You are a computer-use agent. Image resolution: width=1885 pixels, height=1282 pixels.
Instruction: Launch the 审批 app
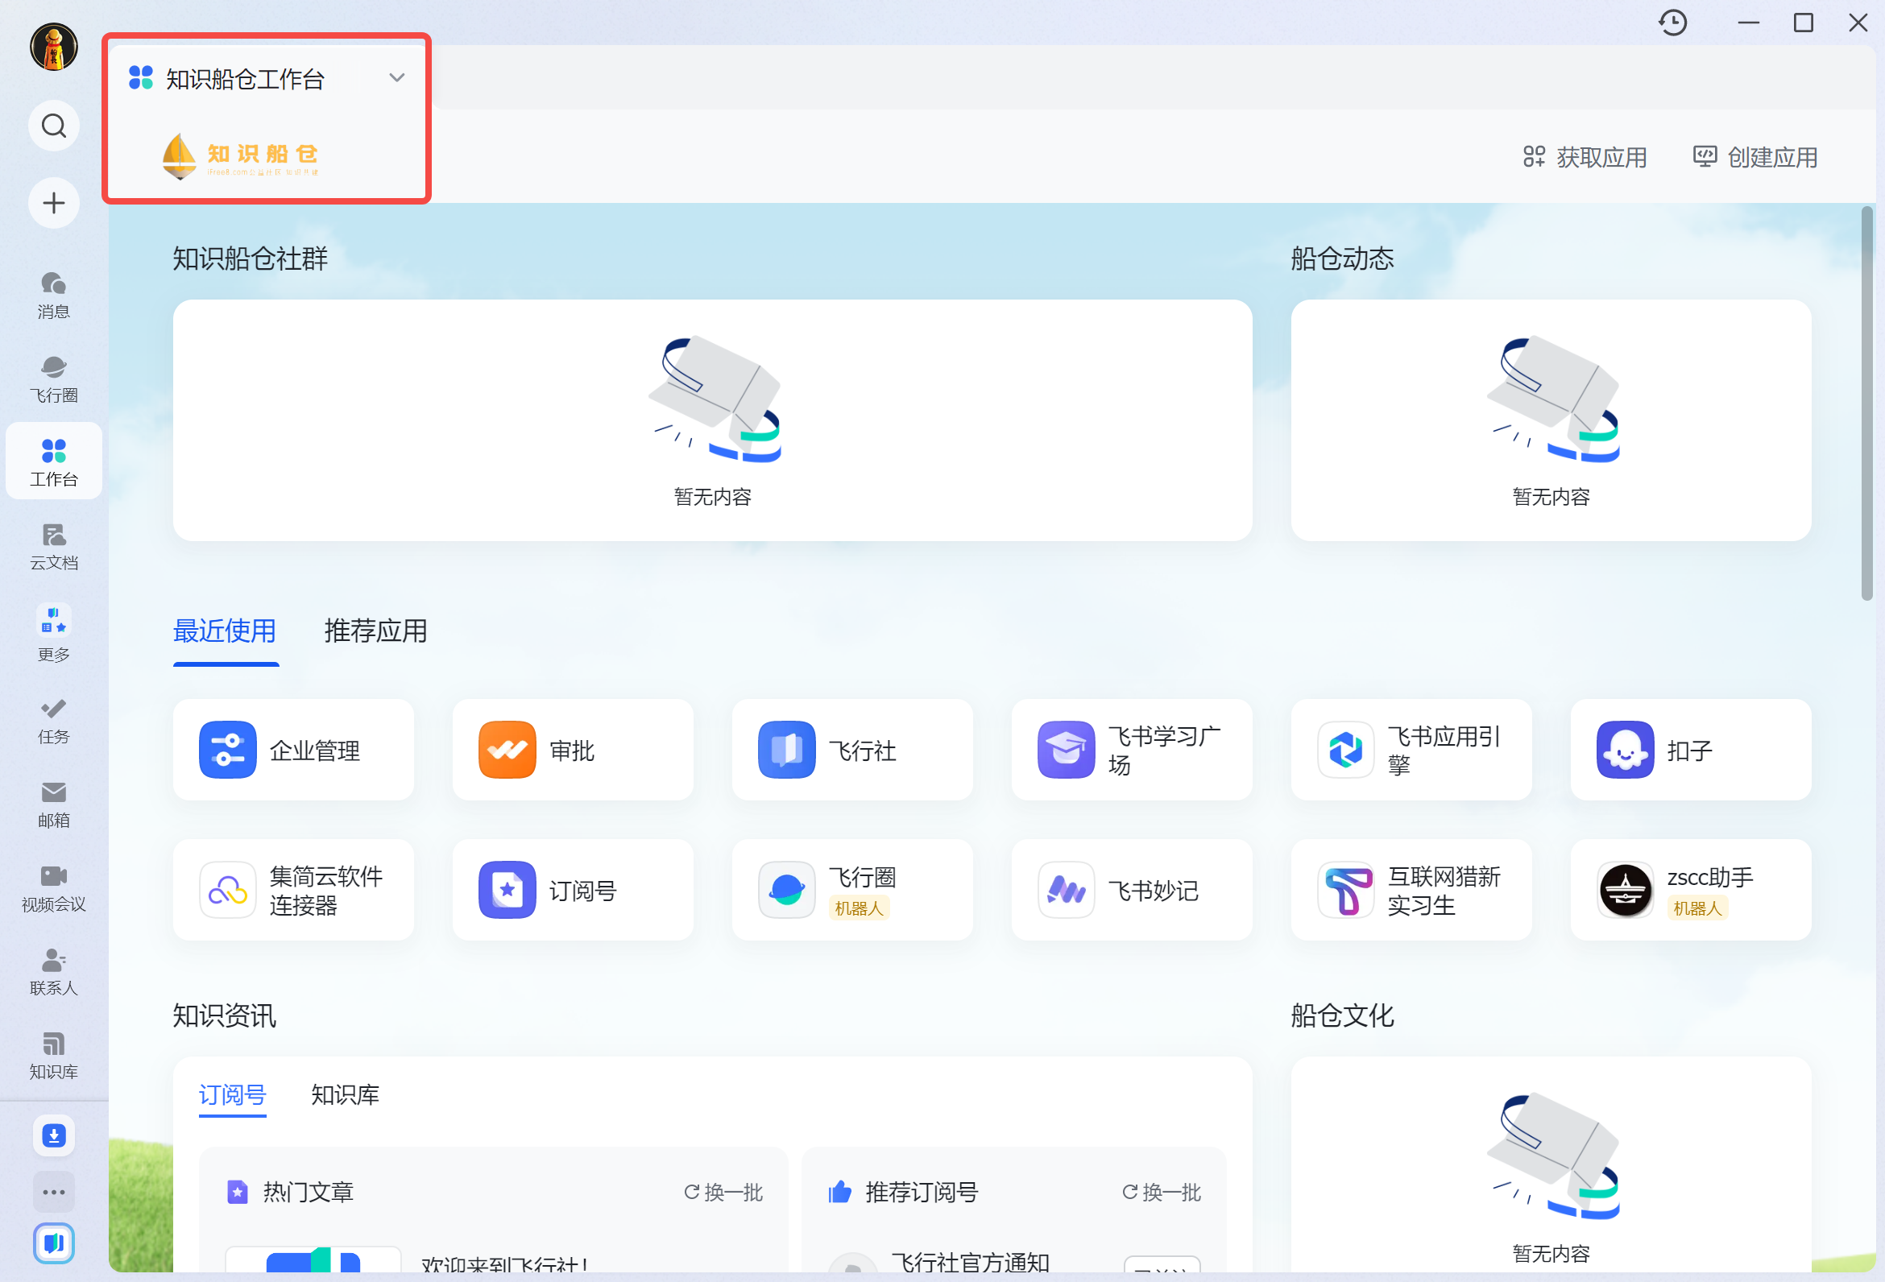tap(573, 750)
